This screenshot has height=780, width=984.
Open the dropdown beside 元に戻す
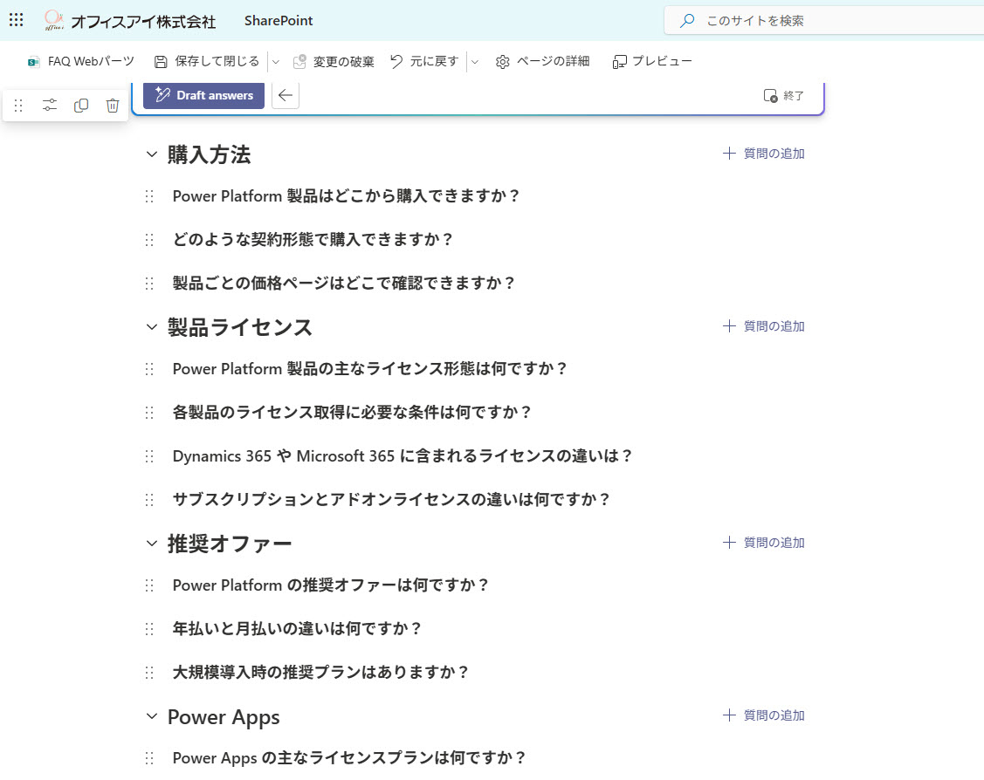click(x=474, y=61)
